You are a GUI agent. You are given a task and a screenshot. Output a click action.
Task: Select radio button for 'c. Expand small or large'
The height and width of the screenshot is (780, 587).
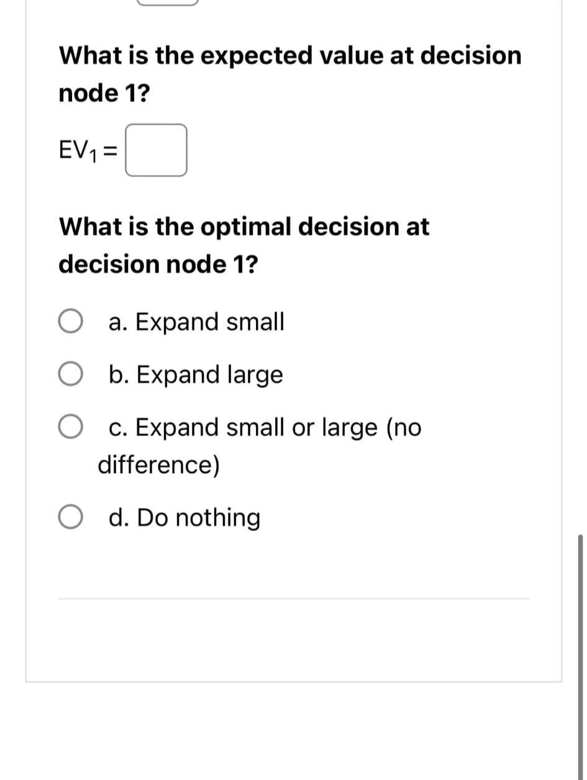(x=70, y=427)
